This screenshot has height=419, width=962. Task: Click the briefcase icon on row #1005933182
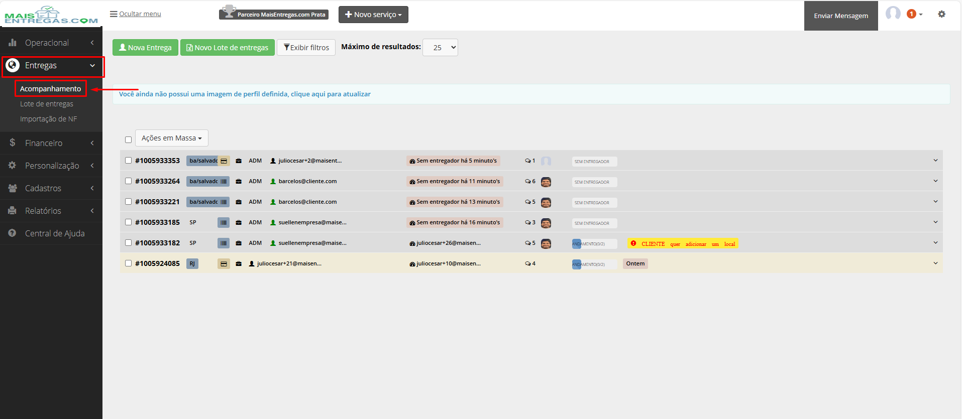(x=239, y=243)
